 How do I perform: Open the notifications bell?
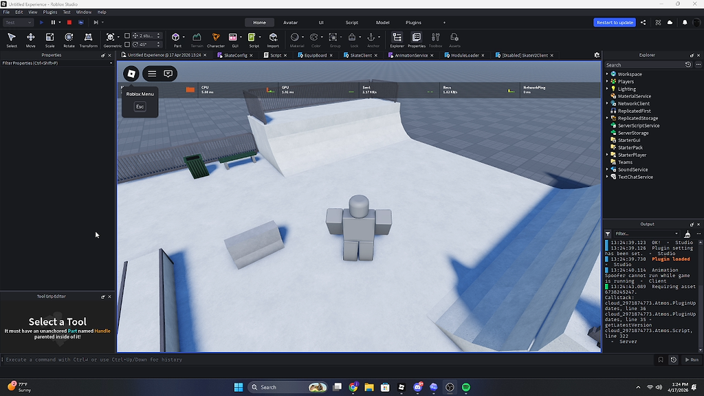pyautogui.click(x=685, y=23)
